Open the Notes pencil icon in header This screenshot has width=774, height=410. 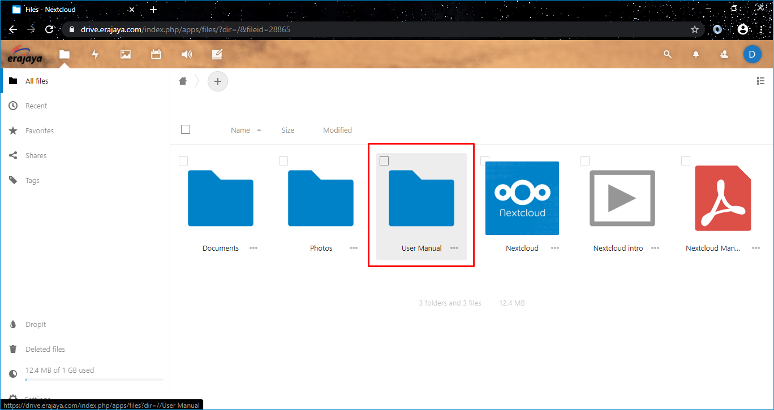(x=217, y=54)
